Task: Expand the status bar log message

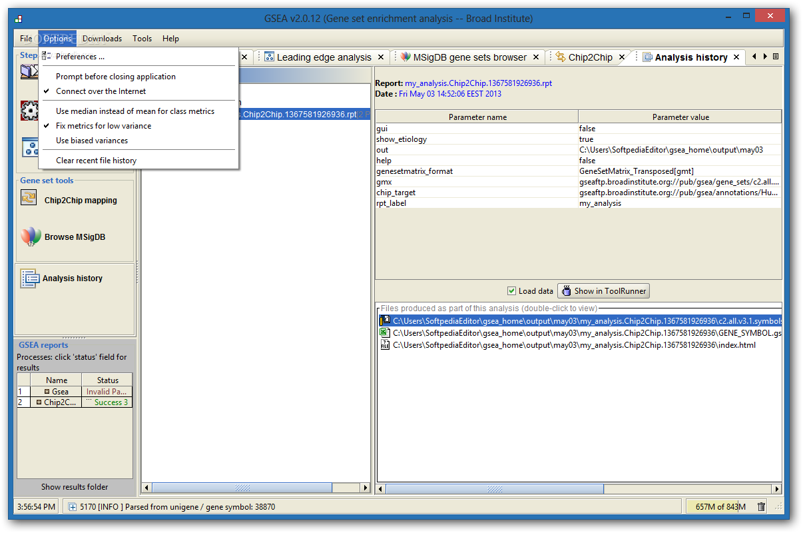Action: pos(73,507)
